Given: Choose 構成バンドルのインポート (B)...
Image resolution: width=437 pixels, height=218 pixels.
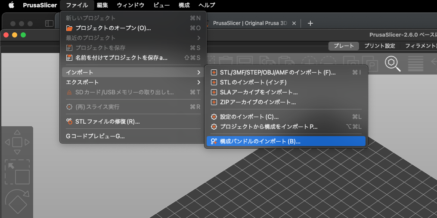Looking at the screenshot, I should [286, 141].
